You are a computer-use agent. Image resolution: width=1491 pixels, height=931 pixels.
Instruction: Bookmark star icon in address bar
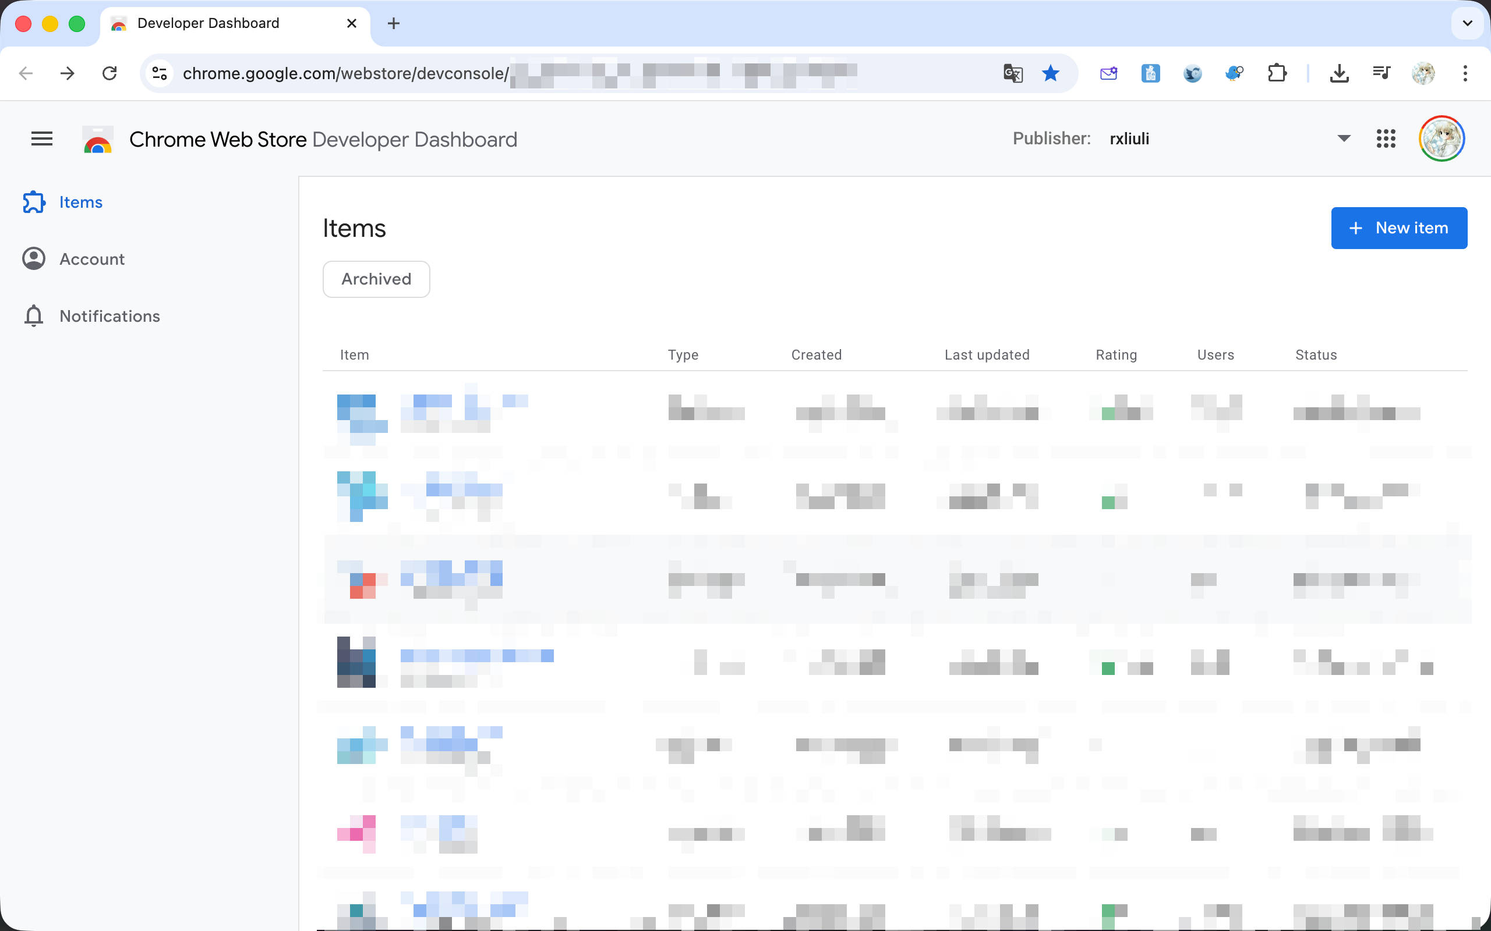pos(1051,74)
